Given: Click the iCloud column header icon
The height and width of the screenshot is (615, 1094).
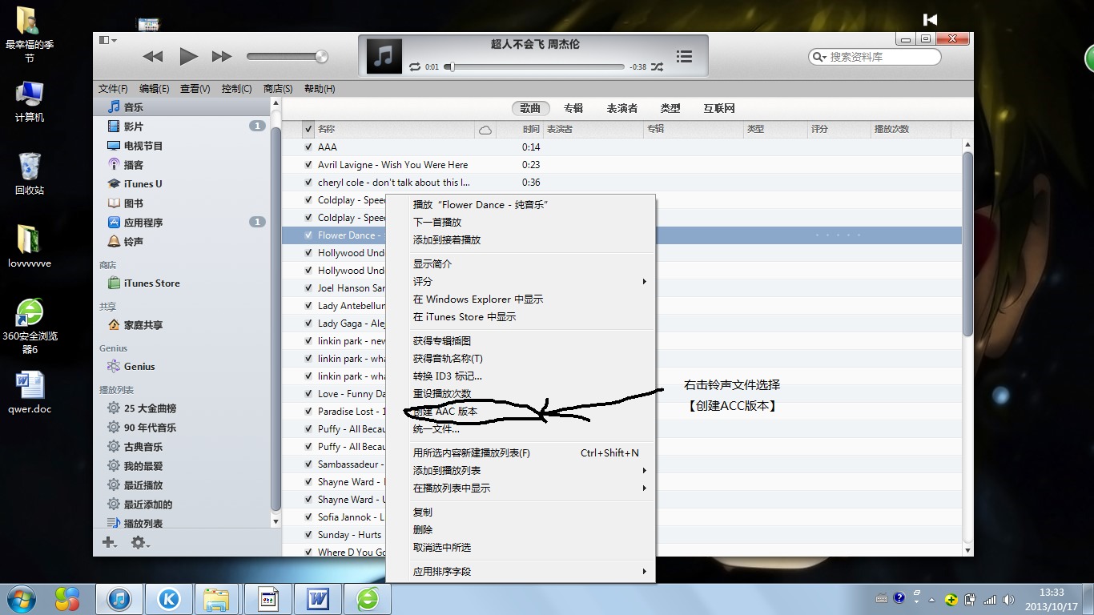Looking at the screenshot, I should (x=485, y=130).
